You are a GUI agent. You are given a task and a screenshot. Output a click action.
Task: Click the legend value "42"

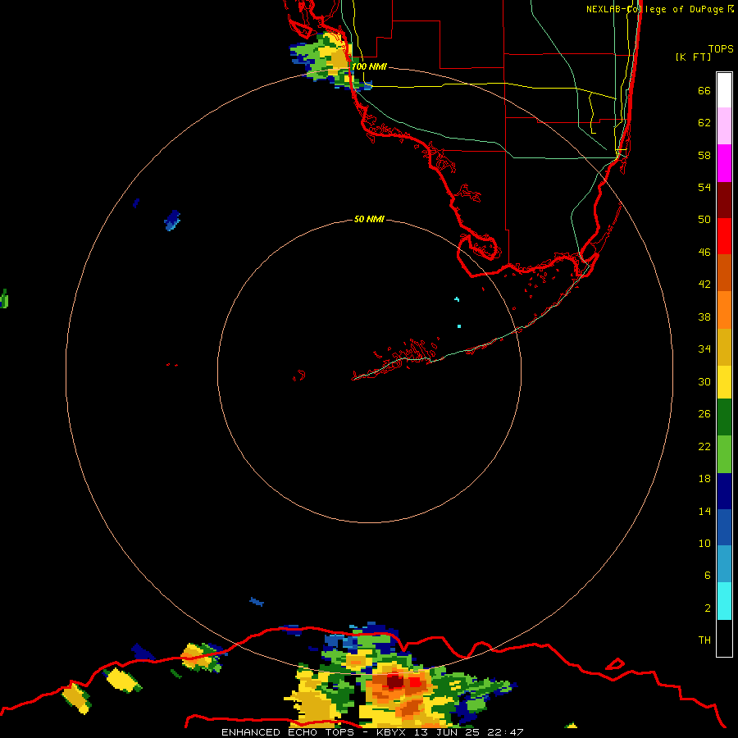pyautogui.click(x=704, y=284)
